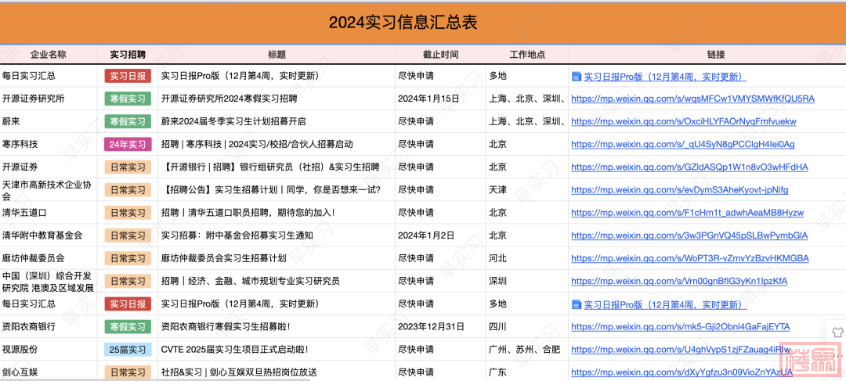This screenshot has width=846, height=381.
Task: Click the 2024实习信息汇总表 title banner
Action: click(423, 22)
